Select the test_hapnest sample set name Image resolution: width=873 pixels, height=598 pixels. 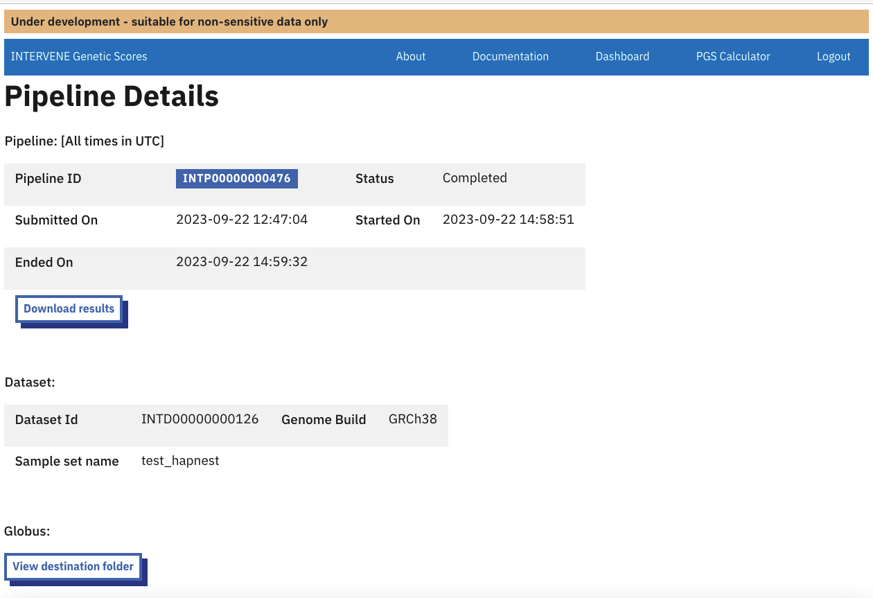(x=180, y=461)
